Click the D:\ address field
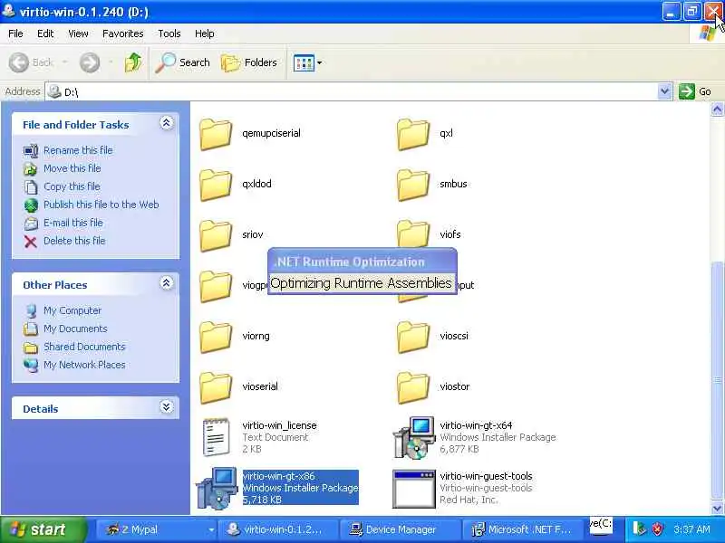The height and width of the screenshot is (543, 725). 352,91
